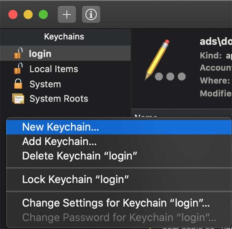Click the Keychains sidebar header
The image size is (232, 229).
click(x=64, y=37)
